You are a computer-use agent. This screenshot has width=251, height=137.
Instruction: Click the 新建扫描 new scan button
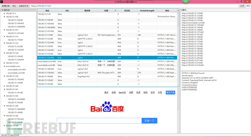click(6, 6)
